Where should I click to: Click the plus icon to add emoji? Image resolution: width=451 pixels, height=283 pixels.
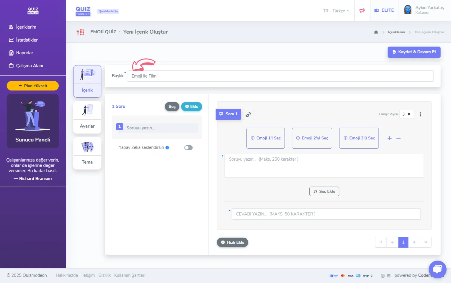[x=389, y=138]
